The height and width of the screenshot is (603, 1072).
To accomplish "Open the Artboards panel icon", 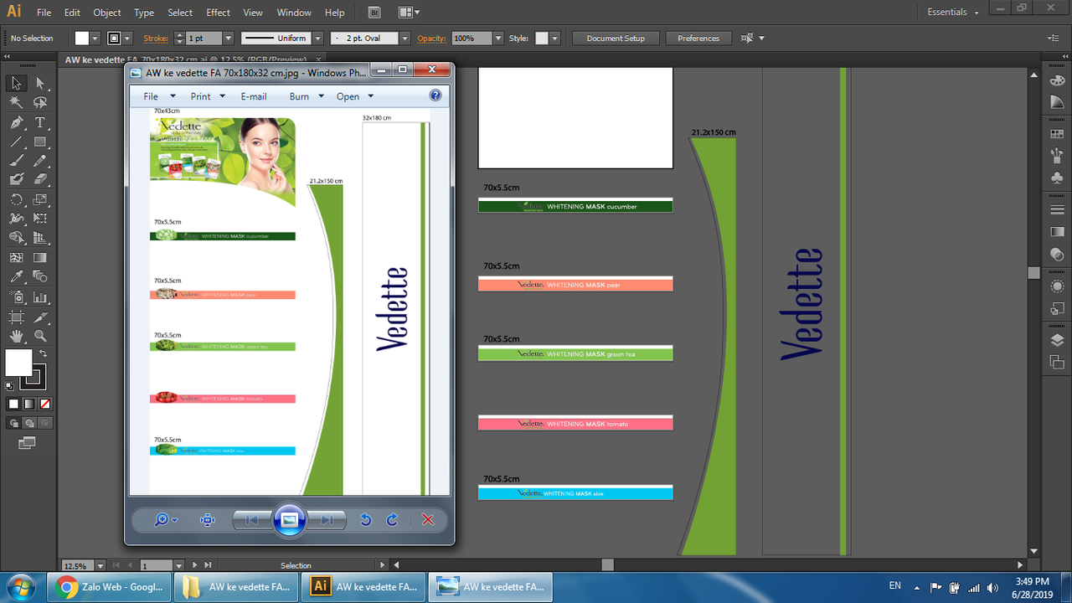I will click(1057, 363).
